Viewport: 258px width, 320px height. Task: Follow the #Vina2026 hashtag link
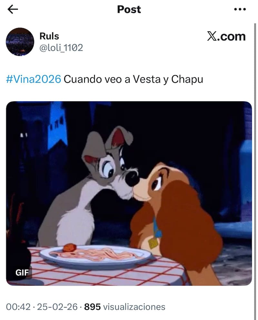pos(34,79)
